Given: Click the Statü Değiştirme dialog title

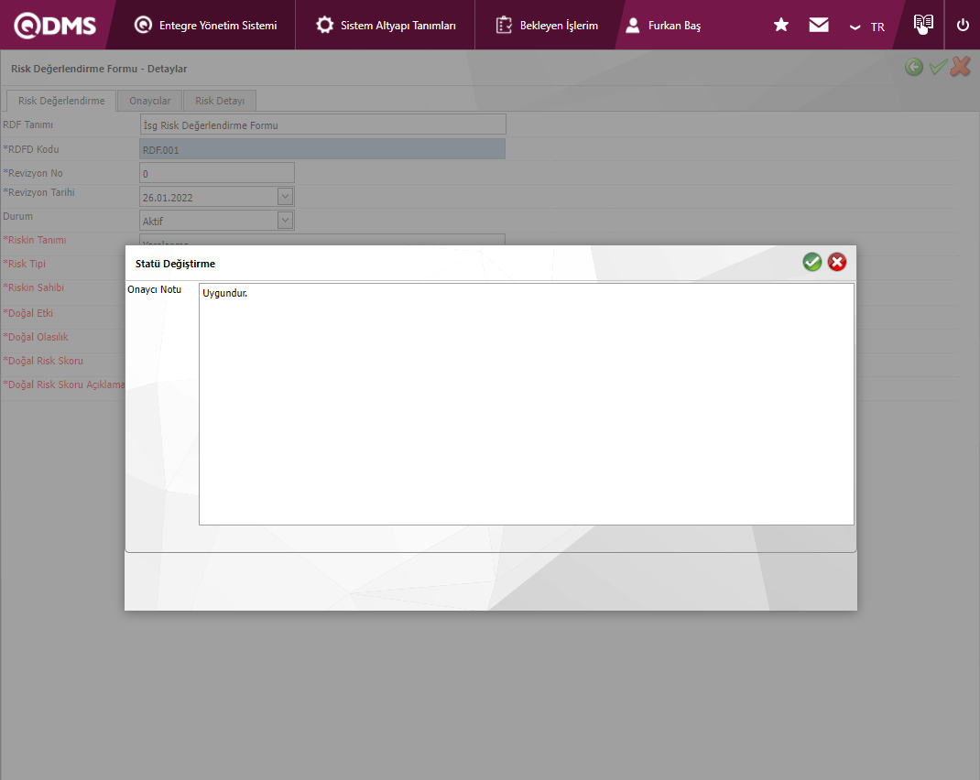Looking at the screenshot, I should pos(175,264).
